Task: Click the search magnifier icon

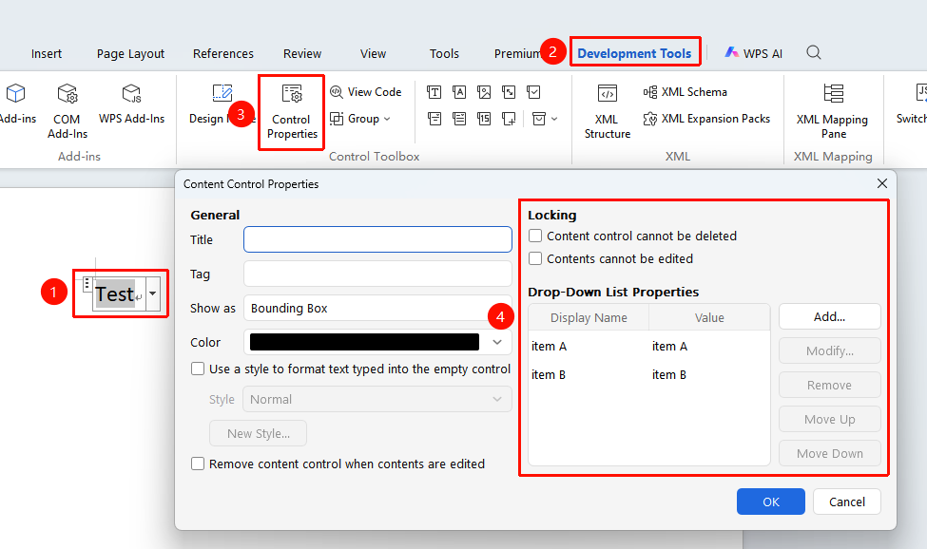Action: point(814,52)
